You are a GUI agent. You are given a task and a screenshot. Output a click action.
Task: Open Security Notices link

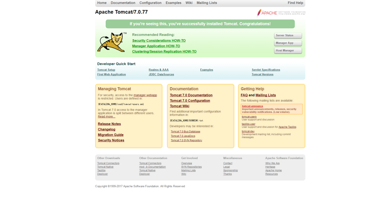pos(111,140)
